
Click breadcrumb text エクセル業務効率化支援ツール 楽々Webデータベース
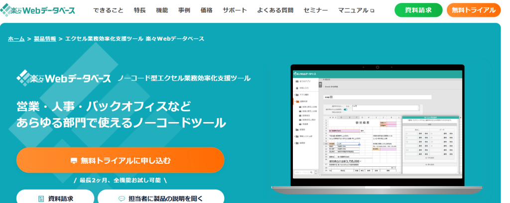[134, 39]
